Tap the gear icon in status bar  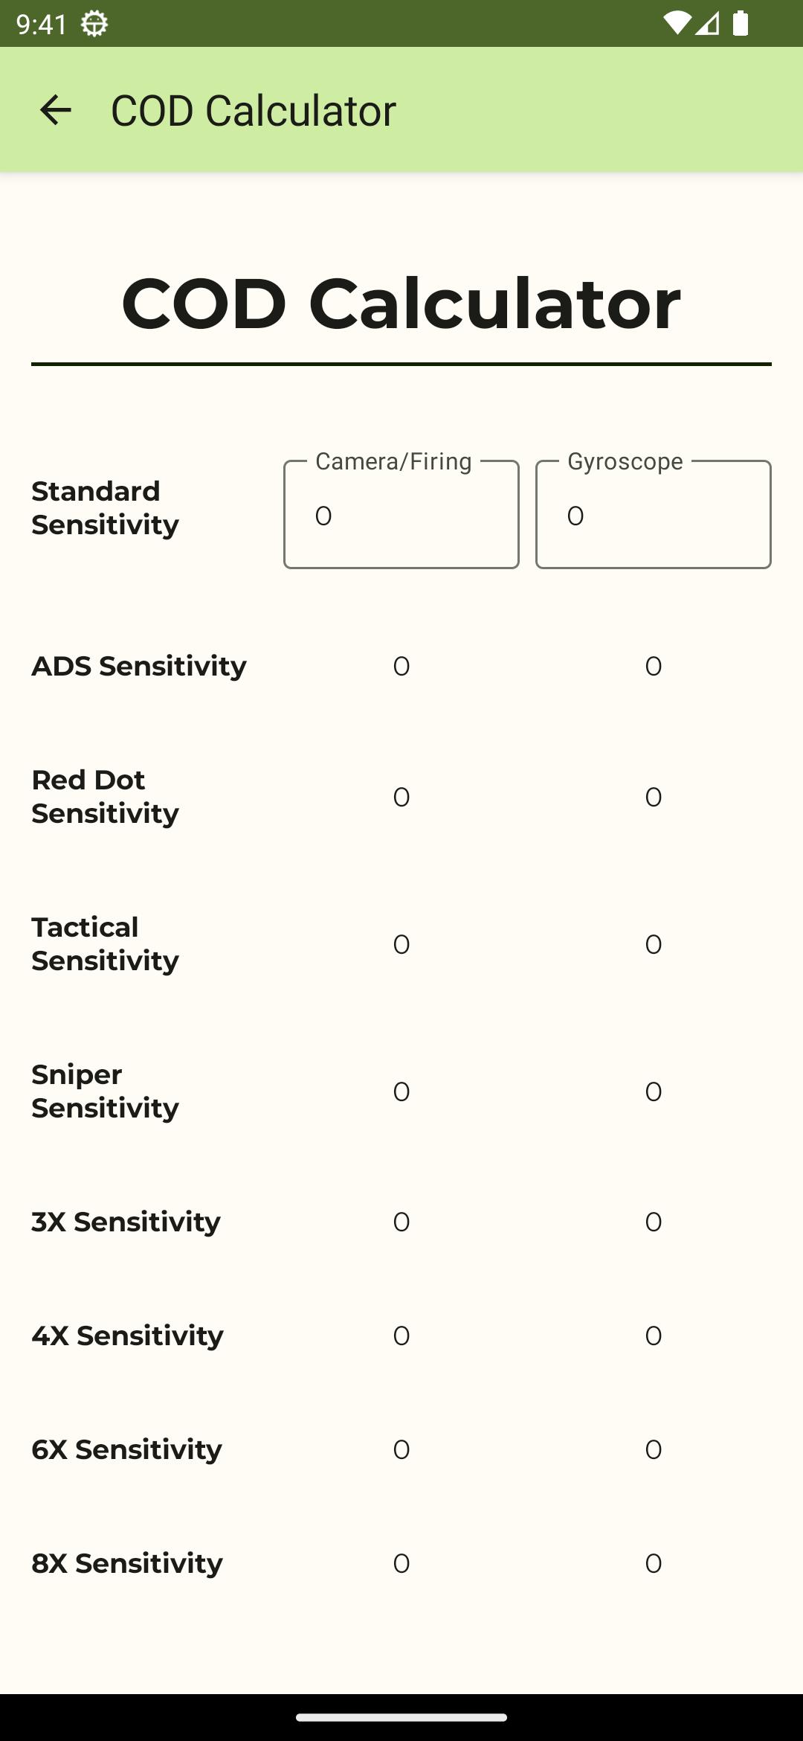click(x=94, y=24)
